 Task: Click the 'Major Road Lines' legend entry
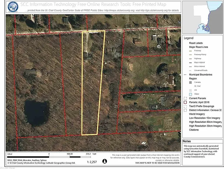[199, 47]
